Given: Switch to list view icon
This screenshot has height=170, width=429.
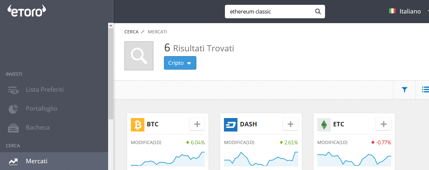Looking at the screenshot, I should [425, 89].
